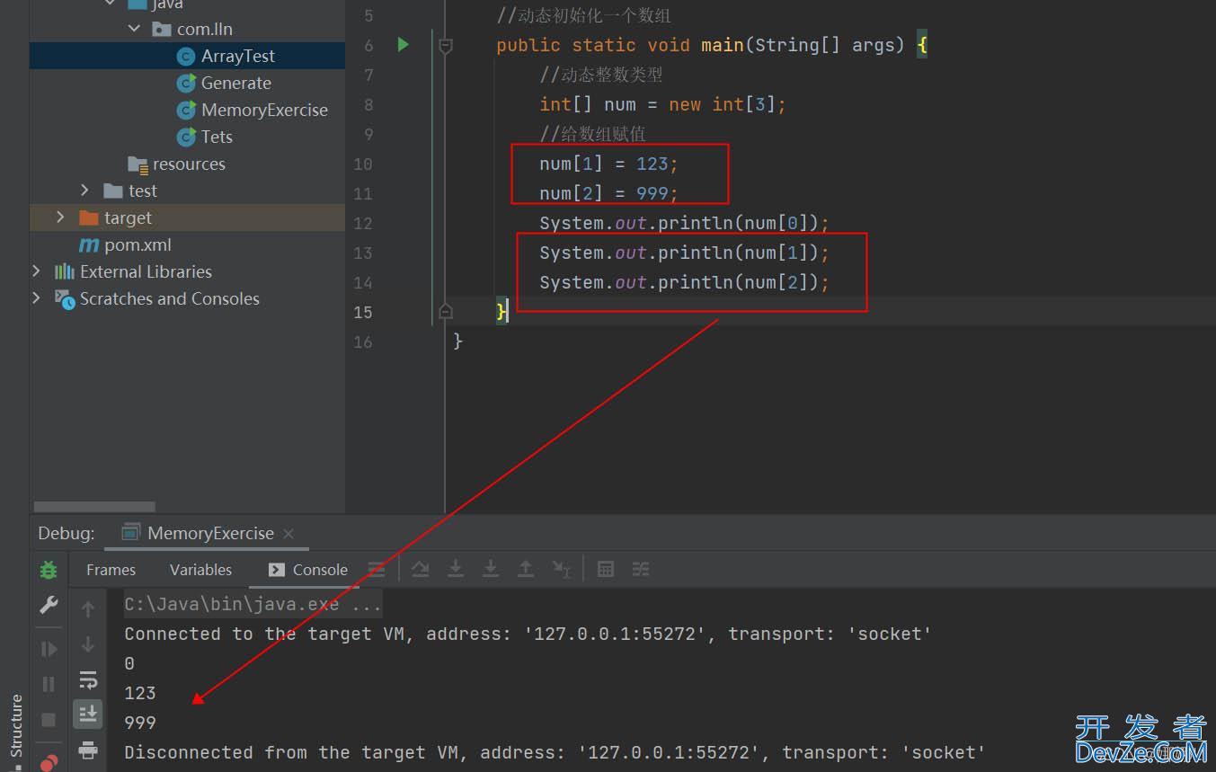Click the 'C:\Java\bin\java.exe ...' console line
The width and height of the screenshot is (1216, 772).
coord(253,604)
